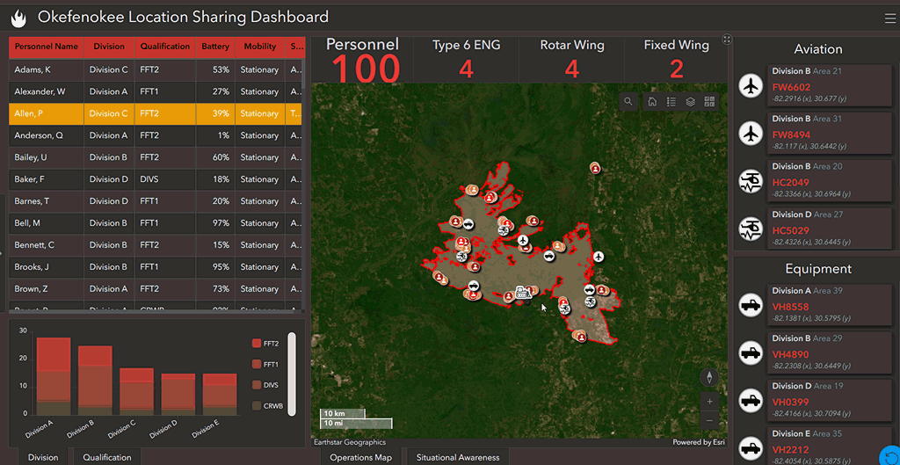This screenshot has height=465, width=900.
Task: Click the Equipment panel title
Action: pyautogui.click(x=818, y=269)
